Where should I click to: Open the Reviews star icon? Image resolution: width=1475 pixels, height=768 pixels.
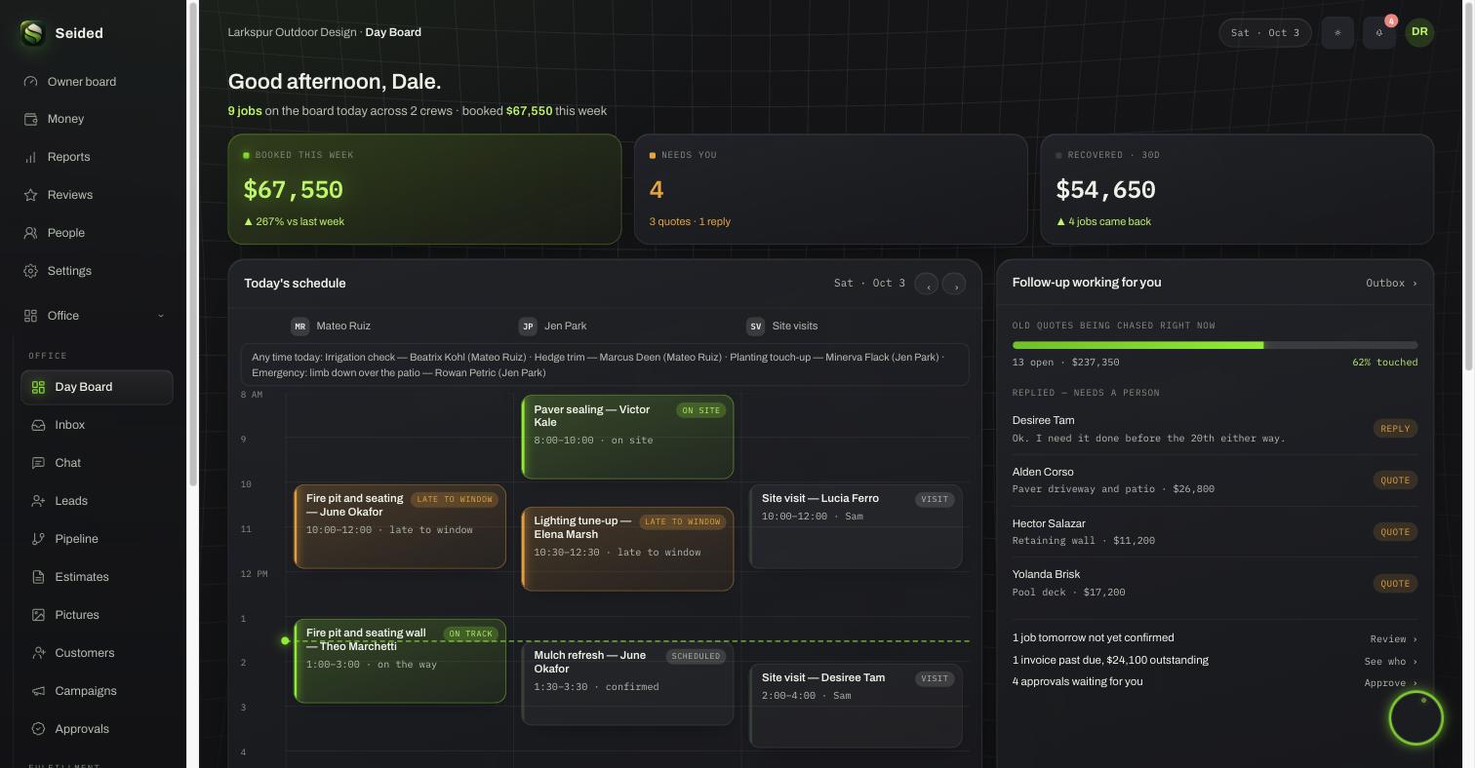click(x=30, y=195)
